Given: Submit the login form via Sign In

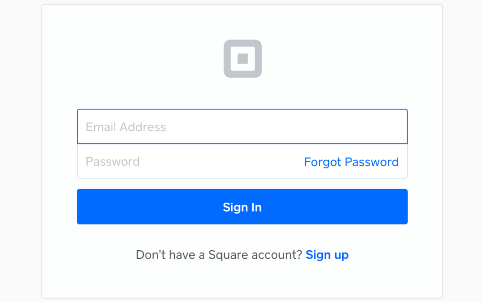Looking at the screenshot, I should (x=242, y=207).
